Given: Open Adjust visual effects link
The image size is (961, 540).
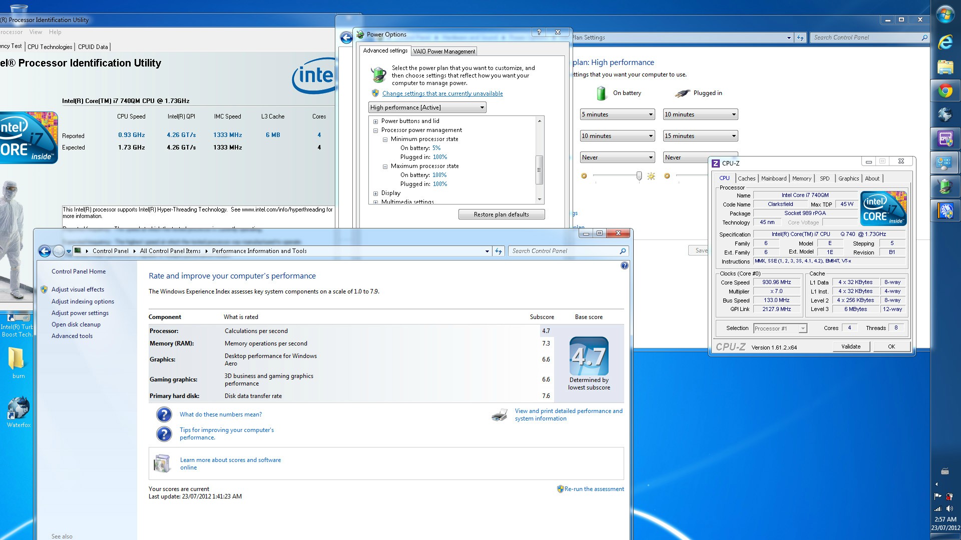Looking at the screenshot, I should click(x=78, y=289).
